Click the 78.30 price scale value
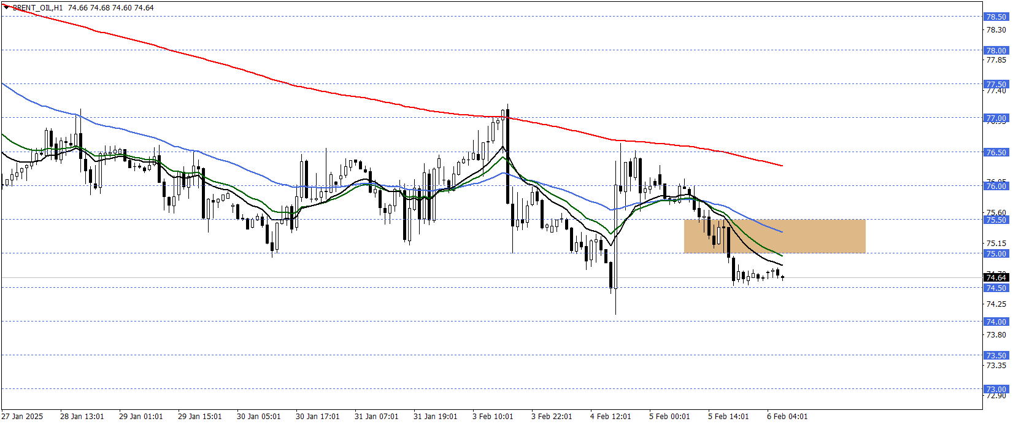The image size is (1013, 424). pyautogui.click(x=996, y=29)
